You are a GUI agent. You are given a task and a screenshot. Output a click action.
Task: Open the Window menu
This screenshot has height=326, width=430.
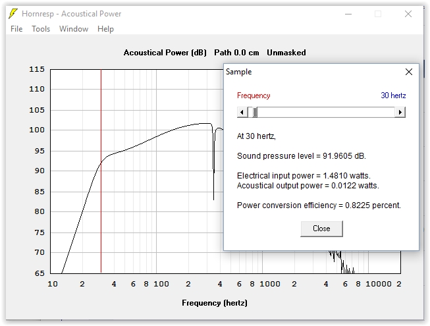[x=74, y=29]
